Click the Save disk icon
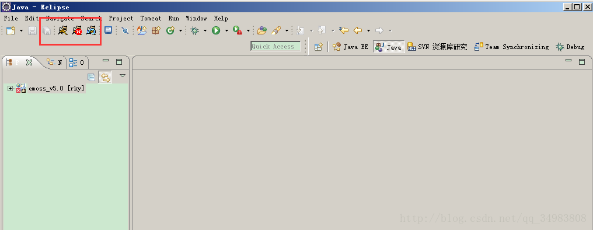This screenshot has height=230, width=593. [x=33, y=30]
